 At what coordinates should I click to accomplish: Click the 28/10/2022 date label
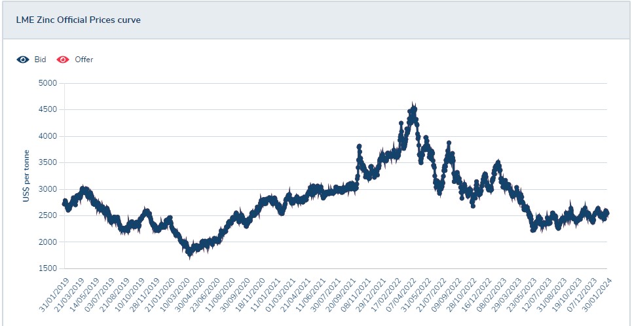coord(462,294)
